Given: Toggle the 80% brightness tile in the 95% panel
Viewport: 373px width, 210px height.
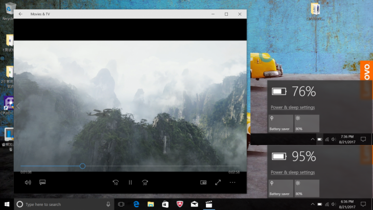Looking at the screenshot, I should tap(307, 189).
